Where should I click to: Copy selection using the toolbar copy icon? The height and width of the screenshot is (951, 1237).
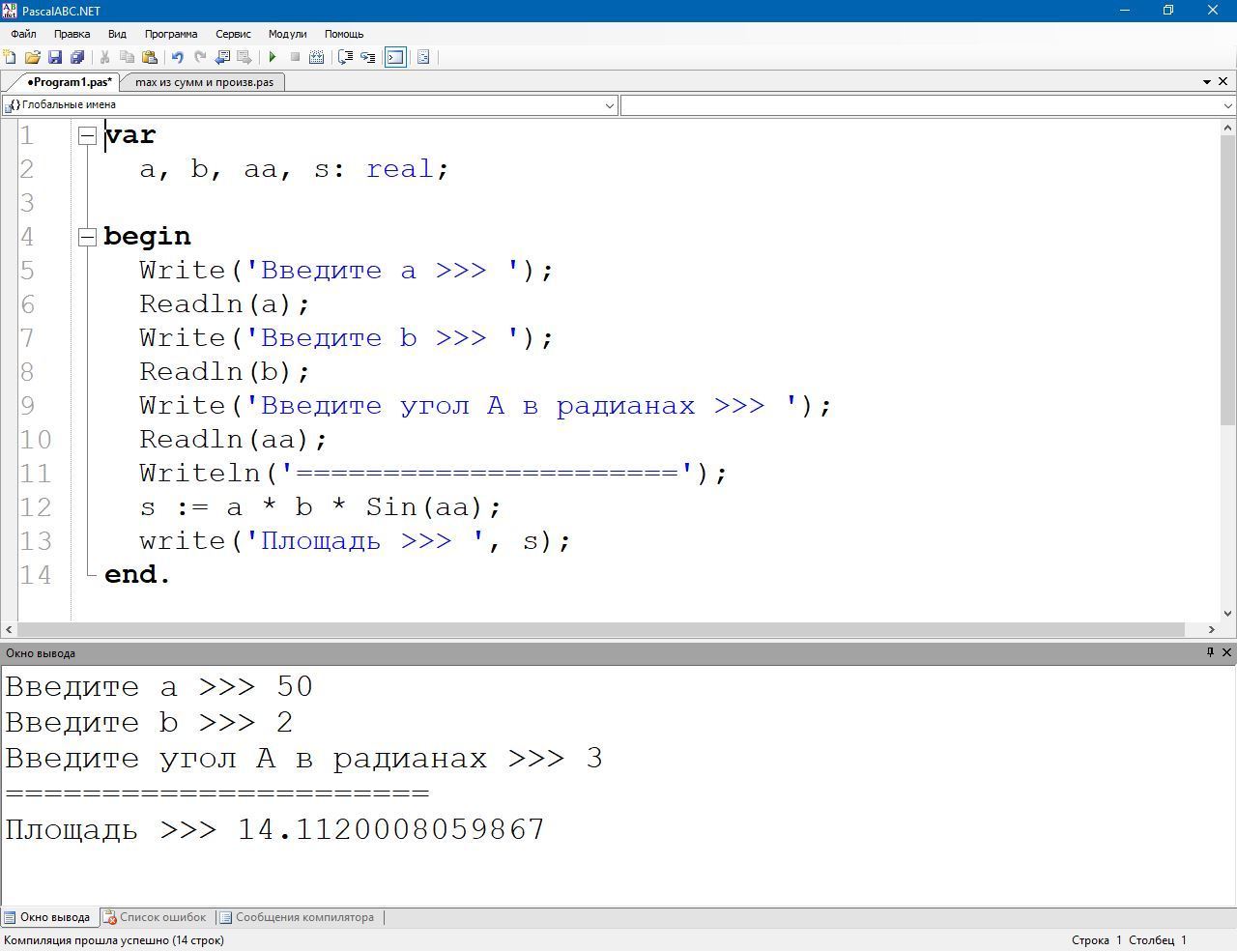tap(127, 57)
